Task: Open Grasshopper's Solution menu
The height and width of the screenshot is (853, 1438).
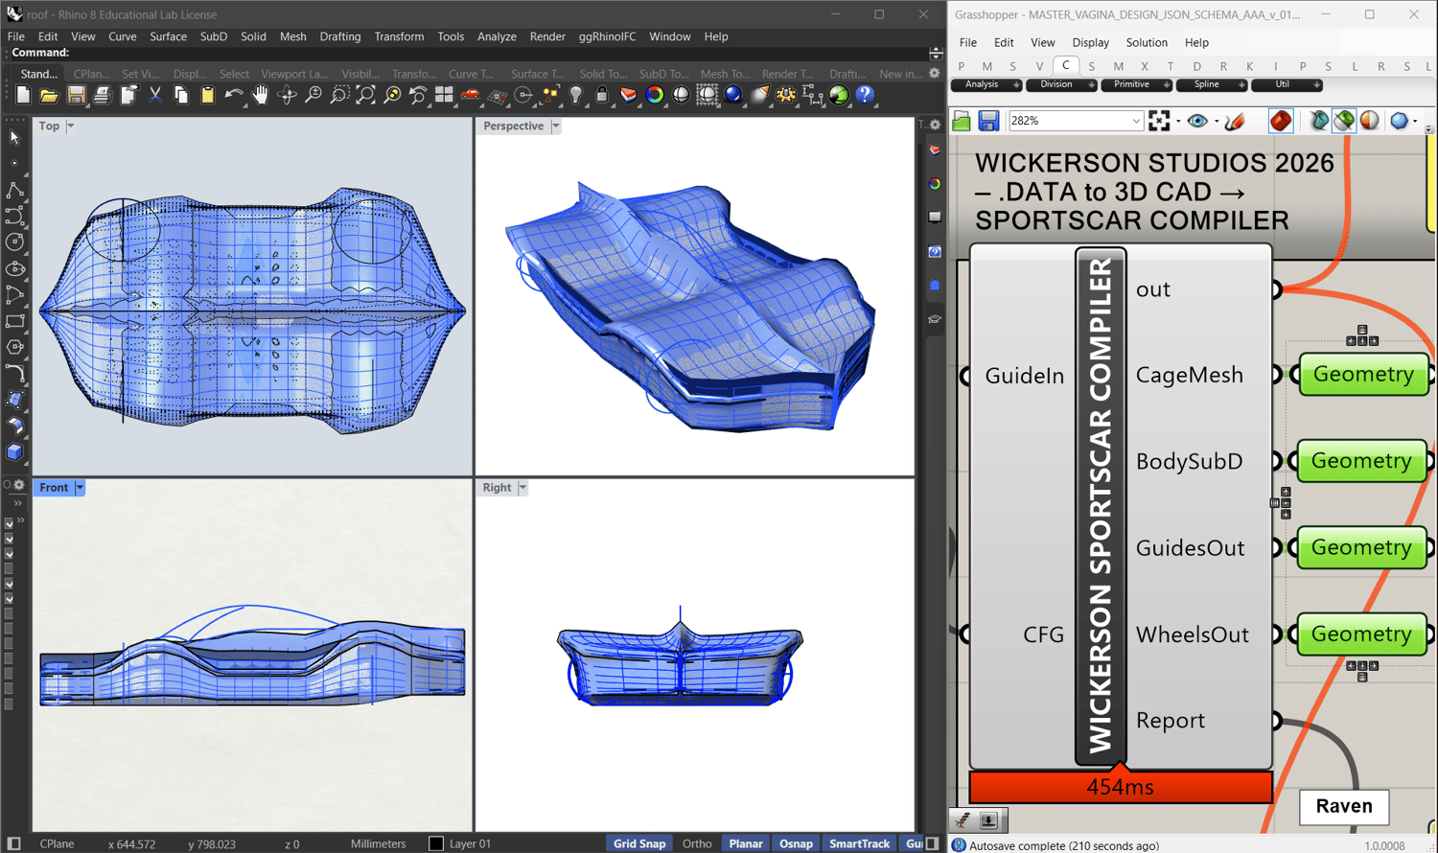Action: pyautogui.click(x=1147, y=42)
